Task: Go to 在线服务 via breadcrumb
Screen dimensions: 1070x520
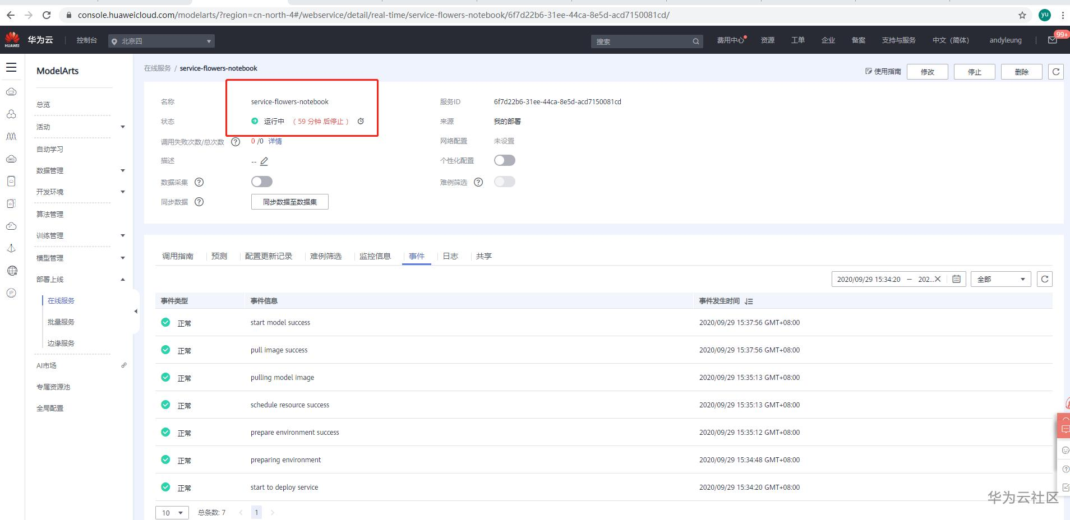Action: coord(158,68)
